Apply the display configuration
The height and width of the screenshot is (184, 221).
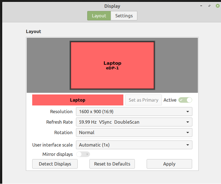click(x=169, y=164)
